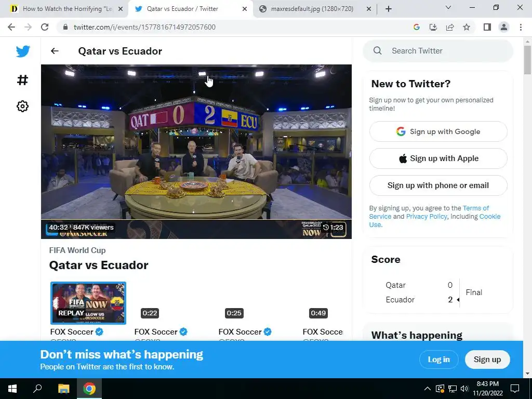Click the Google icon in address bar

tap(417, 27)
